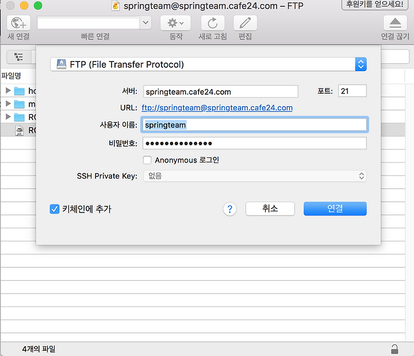Select the folder icon starting with 'h'

pos(20,91)
